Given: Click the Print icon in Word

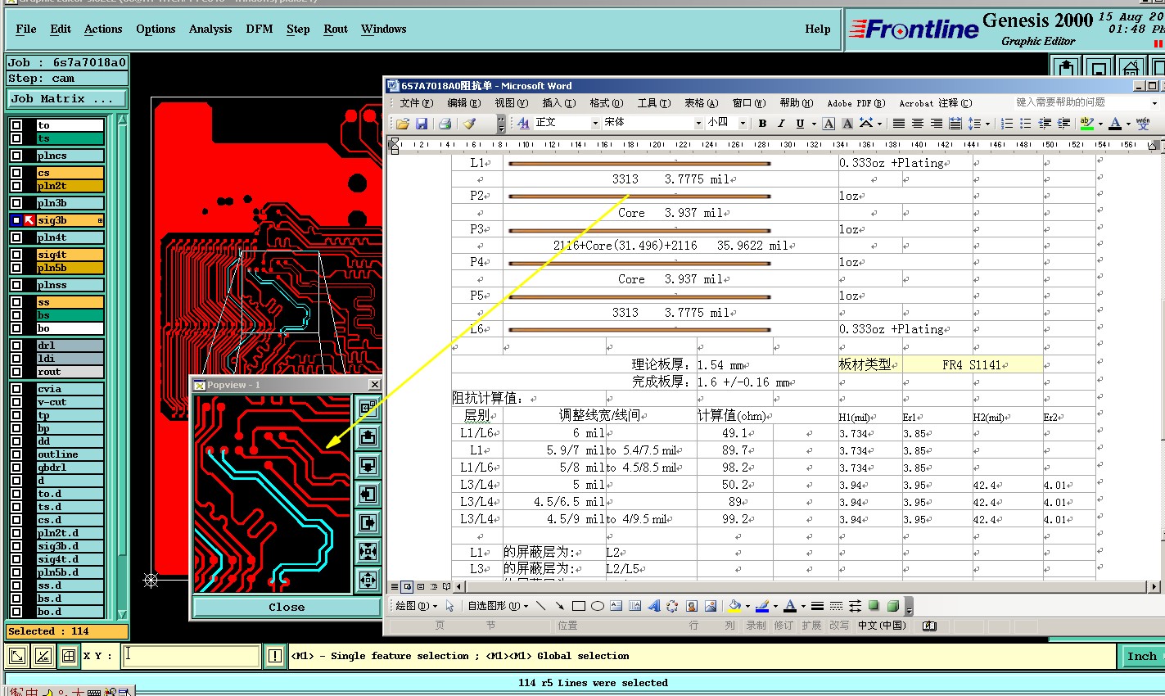Looking at the screenshot, I should point(445,124).
